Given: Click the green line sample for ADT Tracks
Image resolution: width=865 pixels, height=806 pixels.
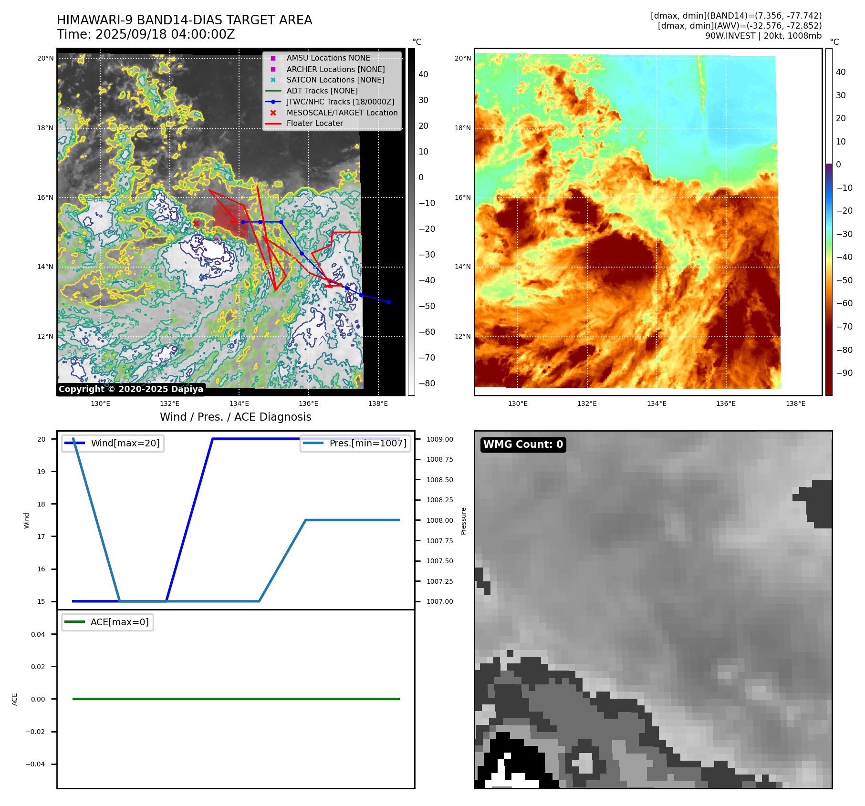Looking at the screenshot, I should (273, 91).
